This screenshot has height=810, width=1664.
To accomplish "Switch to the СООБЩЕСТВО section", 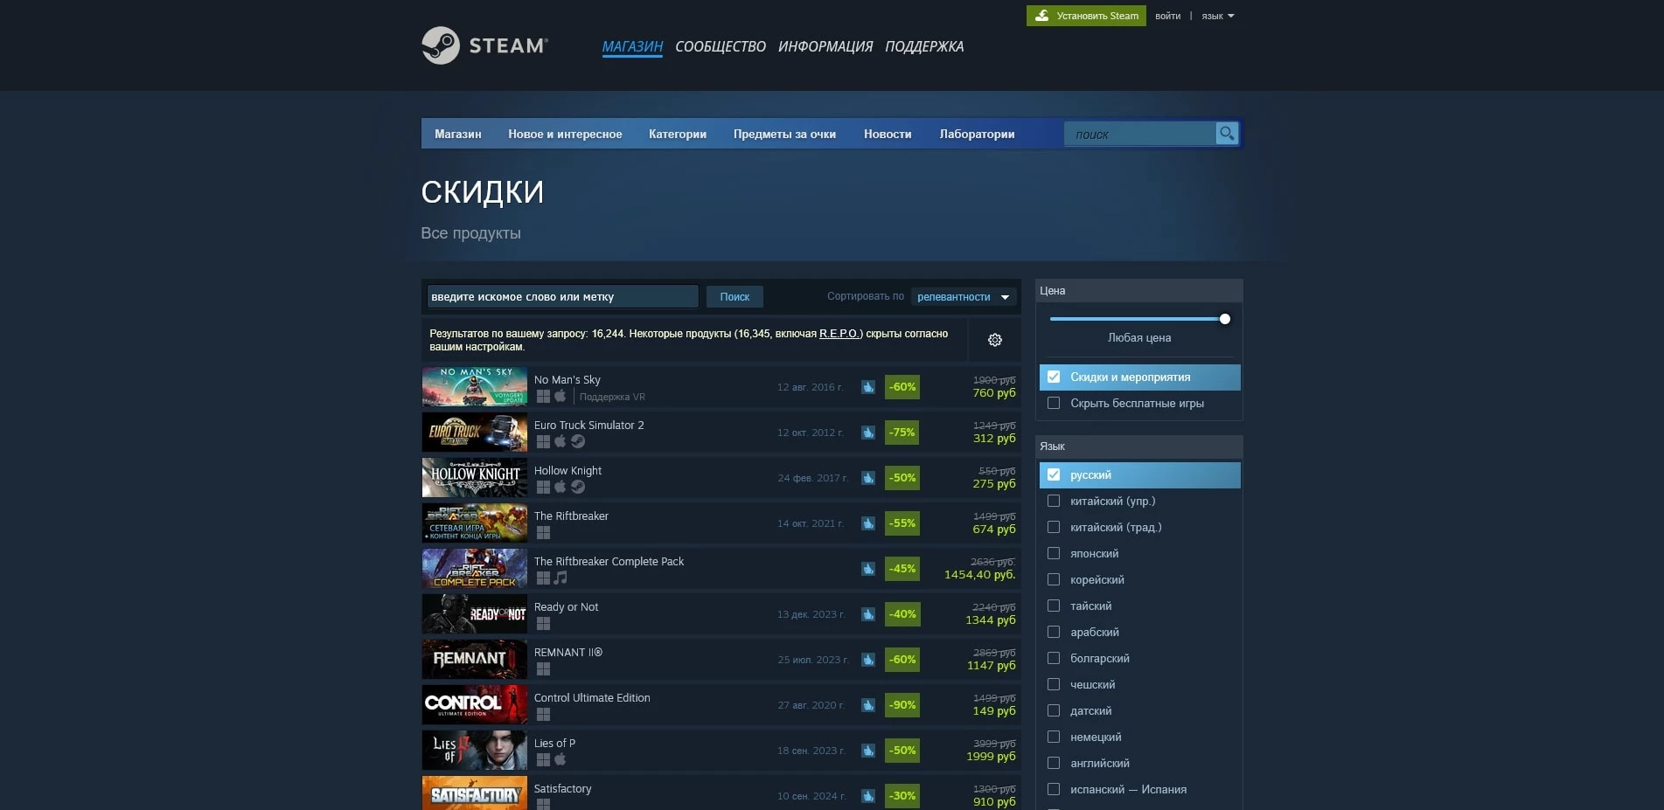I will (720, 46).
